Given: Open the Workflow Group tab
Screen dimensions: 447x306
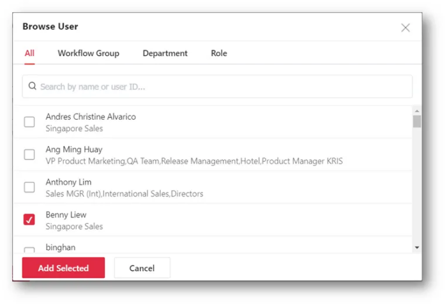Looking at the screenshot, I should tap(88, 53).
